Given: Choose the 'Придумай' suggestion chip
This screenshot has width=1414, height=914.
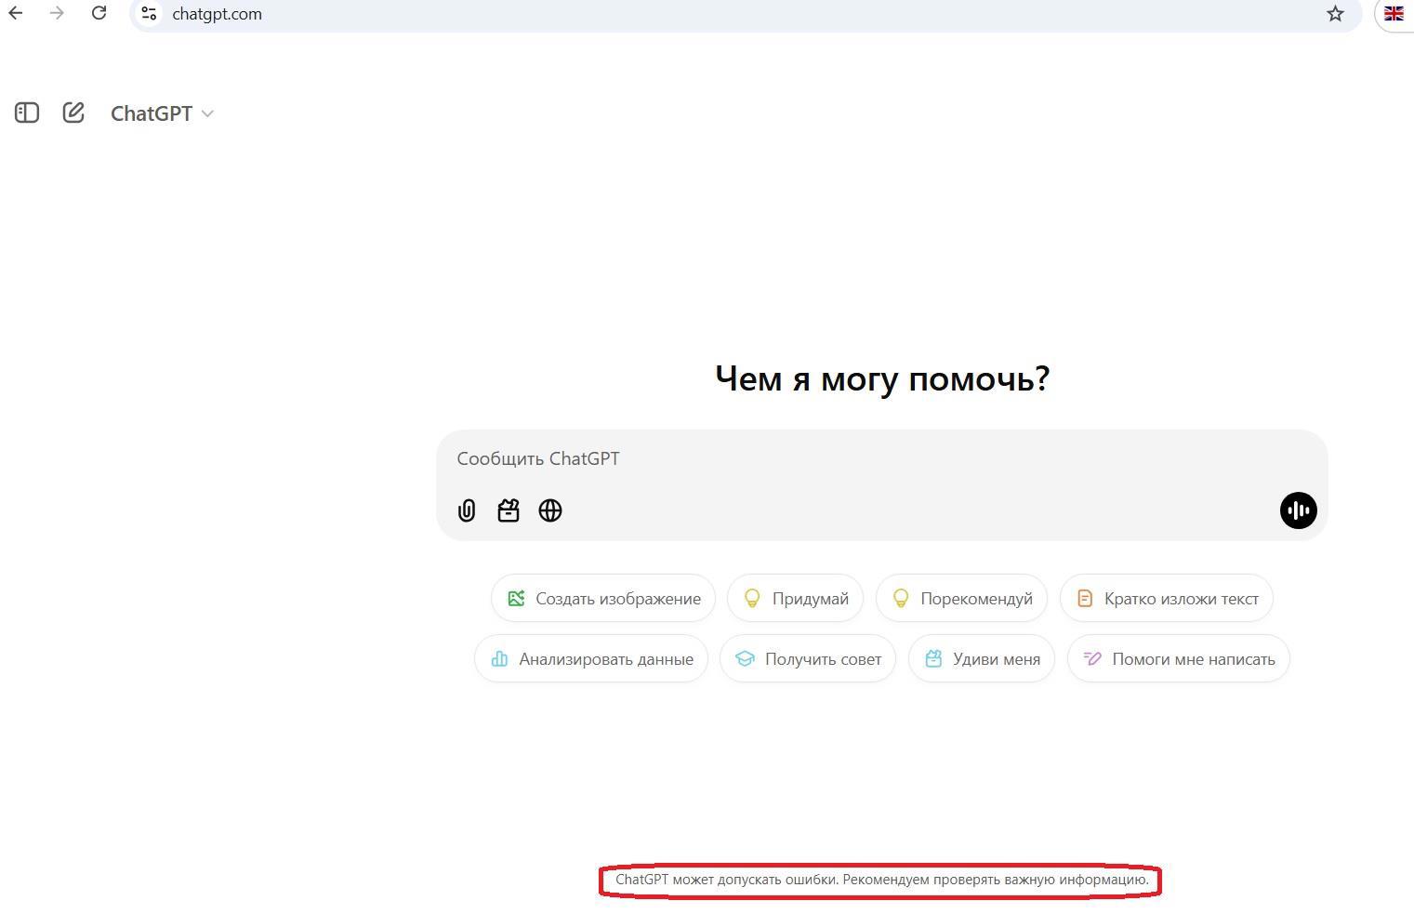Looking at the screenshot, I should [x=795, y=599].
